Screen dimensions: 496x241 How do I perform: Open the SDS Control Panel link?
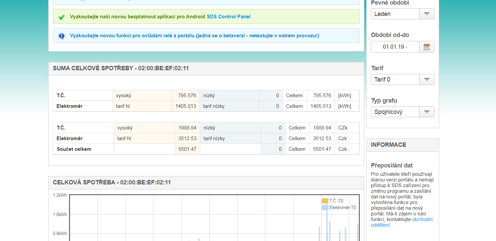(x=229, y=17)
